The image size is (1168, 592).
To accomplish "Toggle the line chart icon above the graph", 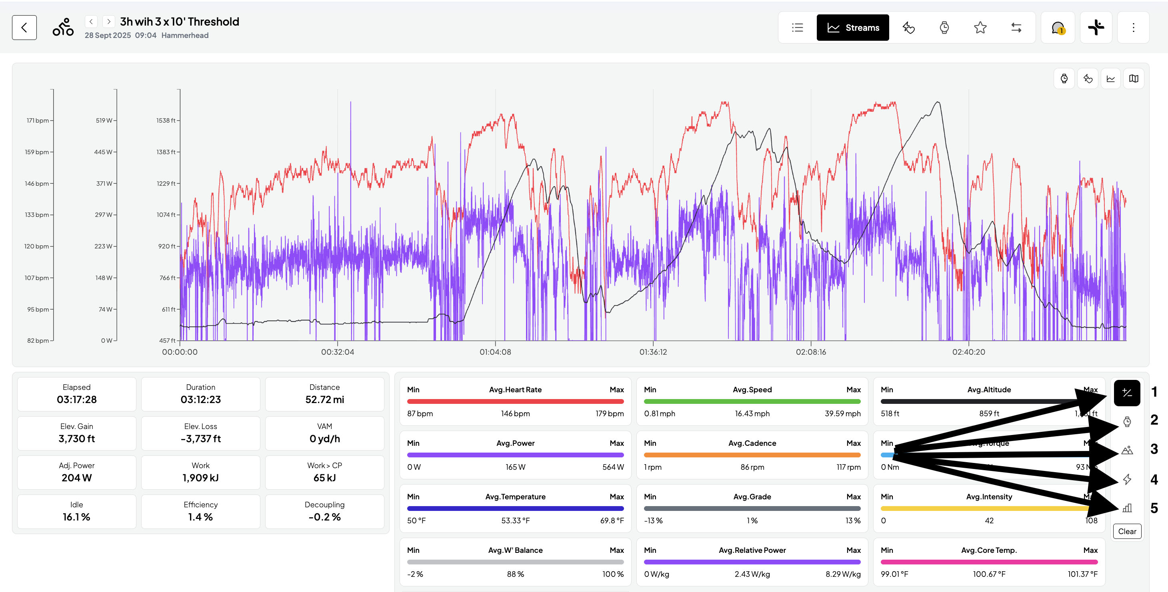I will 1110,79.
